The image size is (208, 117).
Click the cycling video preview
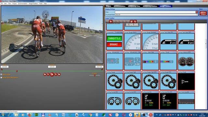pos(52,34)
